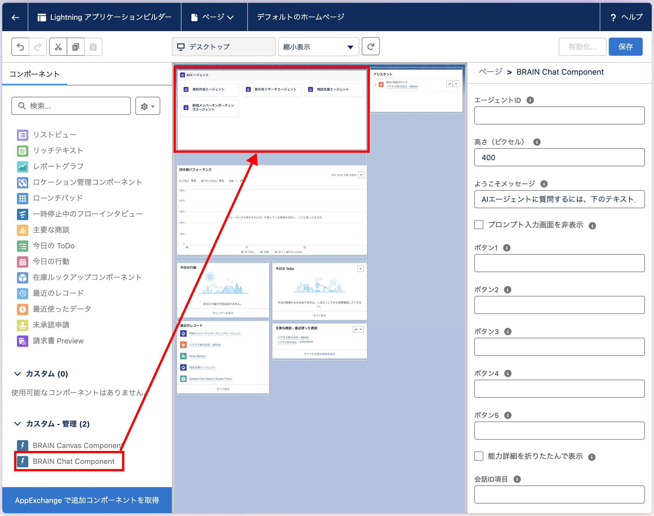Viewport: 654px width, 516px height.
Task: Collapse the カスタム - 管理 section
Action: (18, 423)
